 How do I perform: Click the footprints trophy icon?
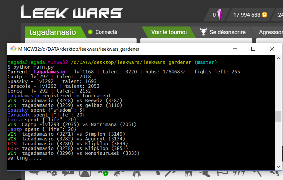tap(275, 173)
